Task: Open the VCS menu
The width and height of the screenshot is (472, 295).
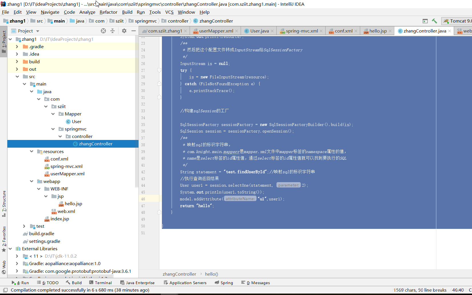Action: (169, 12)
